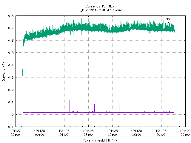Click the y-axis value 0.6
191x143 pixels.
pos(11,41)
